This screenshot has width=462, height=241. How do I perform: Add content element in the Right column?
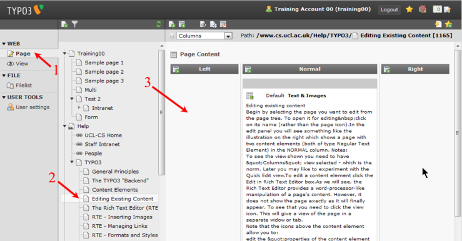click(387, 69)
